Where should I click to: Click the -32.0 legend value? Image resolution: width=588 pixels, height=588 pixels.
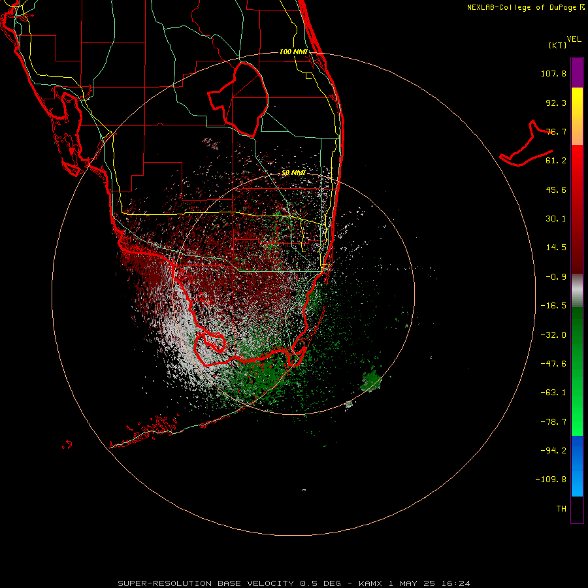(x=553, y=335)
